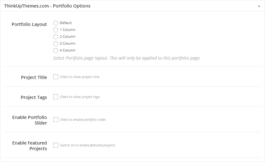Click the 'Check to show project tags' text

click(x=80, y=97)
